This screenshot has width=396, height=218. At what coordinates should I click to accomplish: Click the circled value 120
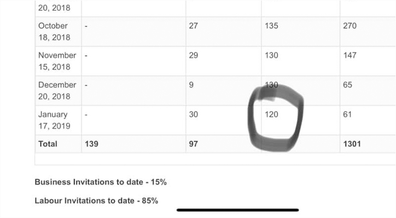pyautogui.click(x=271, y=114)
